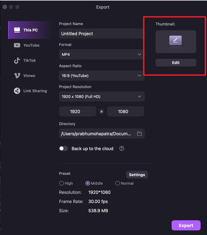
Task: Toggle Back up to the cloud switch
Action: click(x=63, y=149)
